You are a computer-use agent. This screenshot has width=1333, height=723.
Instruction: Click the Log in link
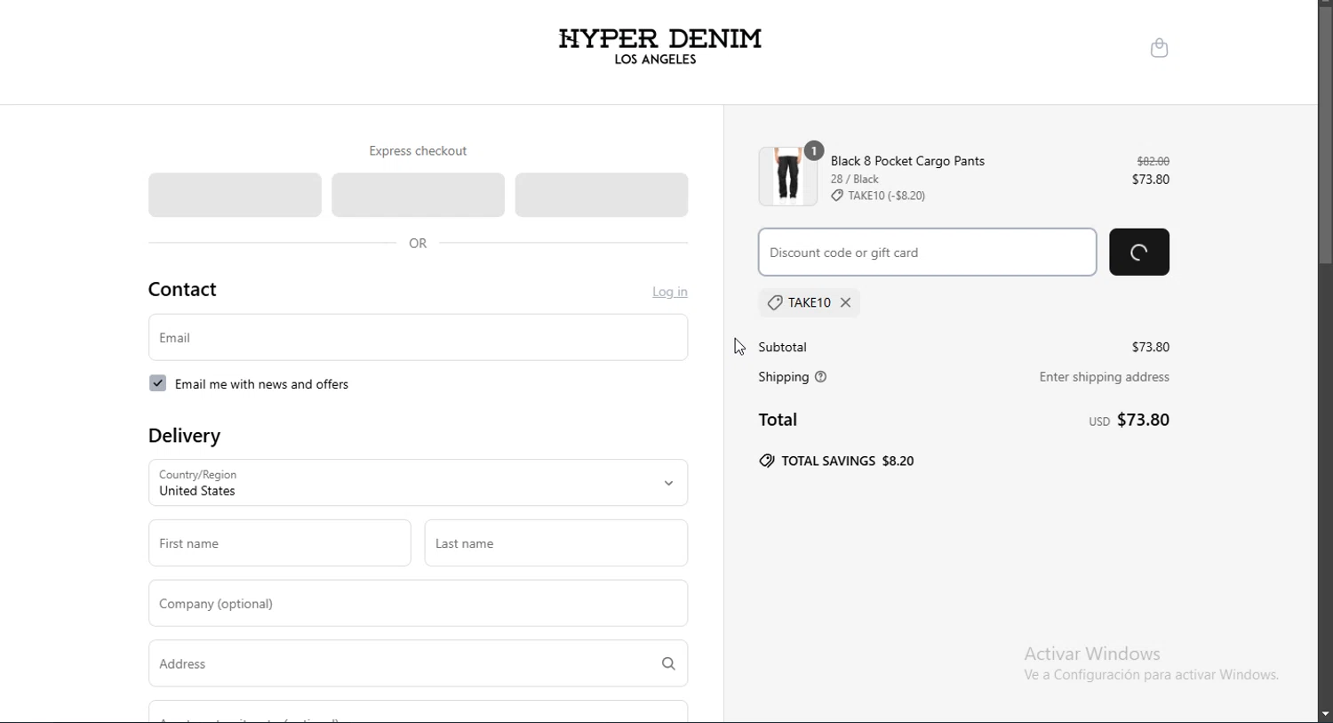670,292
